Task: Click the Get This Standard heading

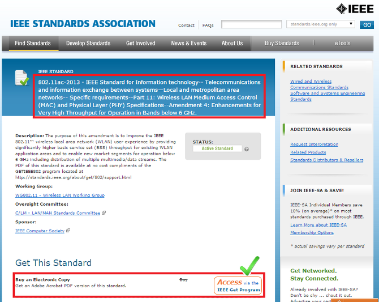Action: [53, 263]
